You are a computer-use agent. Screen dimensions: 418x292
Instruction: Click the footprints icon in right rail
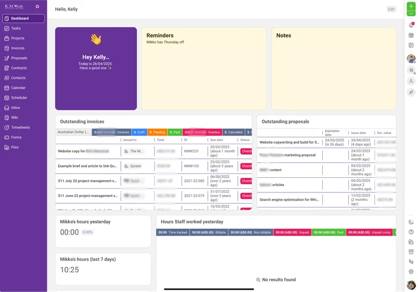[411, 262]
